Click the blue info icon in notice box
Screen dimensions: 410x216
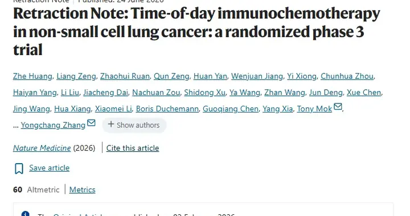(x=25, y=214)
